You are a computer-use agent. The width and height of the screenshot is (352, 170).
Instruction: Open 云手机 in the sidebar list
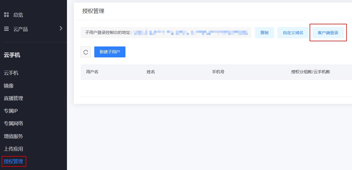tap(11, 73)
